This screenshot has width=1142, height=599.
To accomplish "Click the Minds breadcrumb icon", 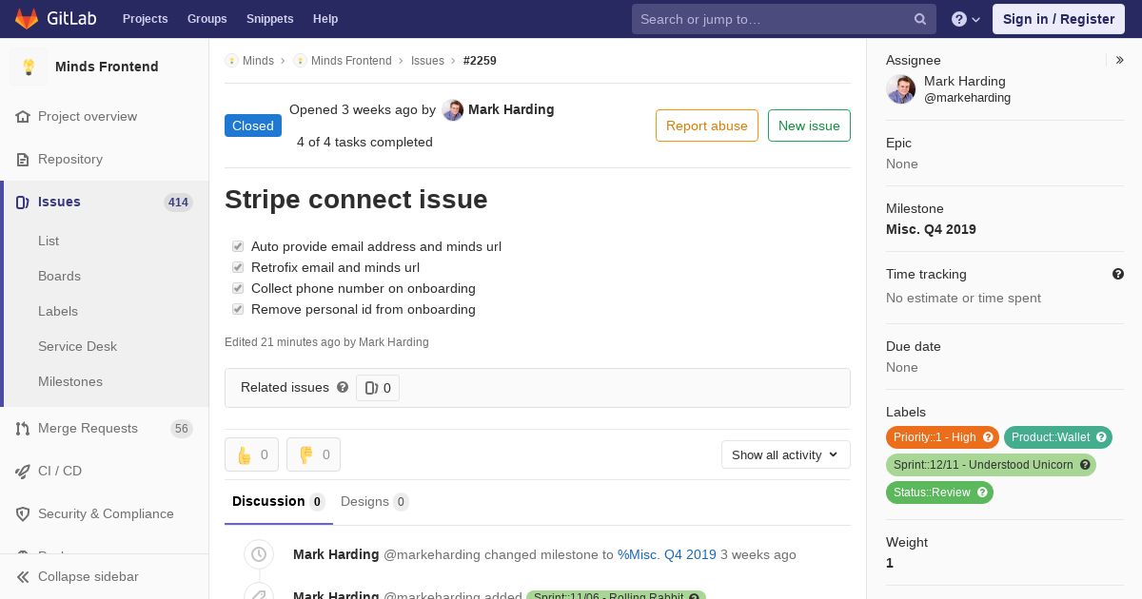I will click(x=231, y=61).
